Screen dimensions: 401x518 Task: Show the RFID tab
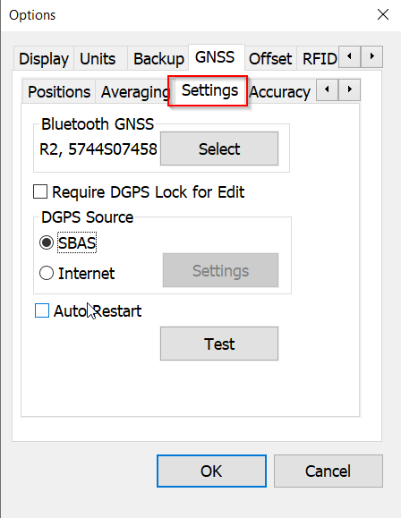(319, 59)
